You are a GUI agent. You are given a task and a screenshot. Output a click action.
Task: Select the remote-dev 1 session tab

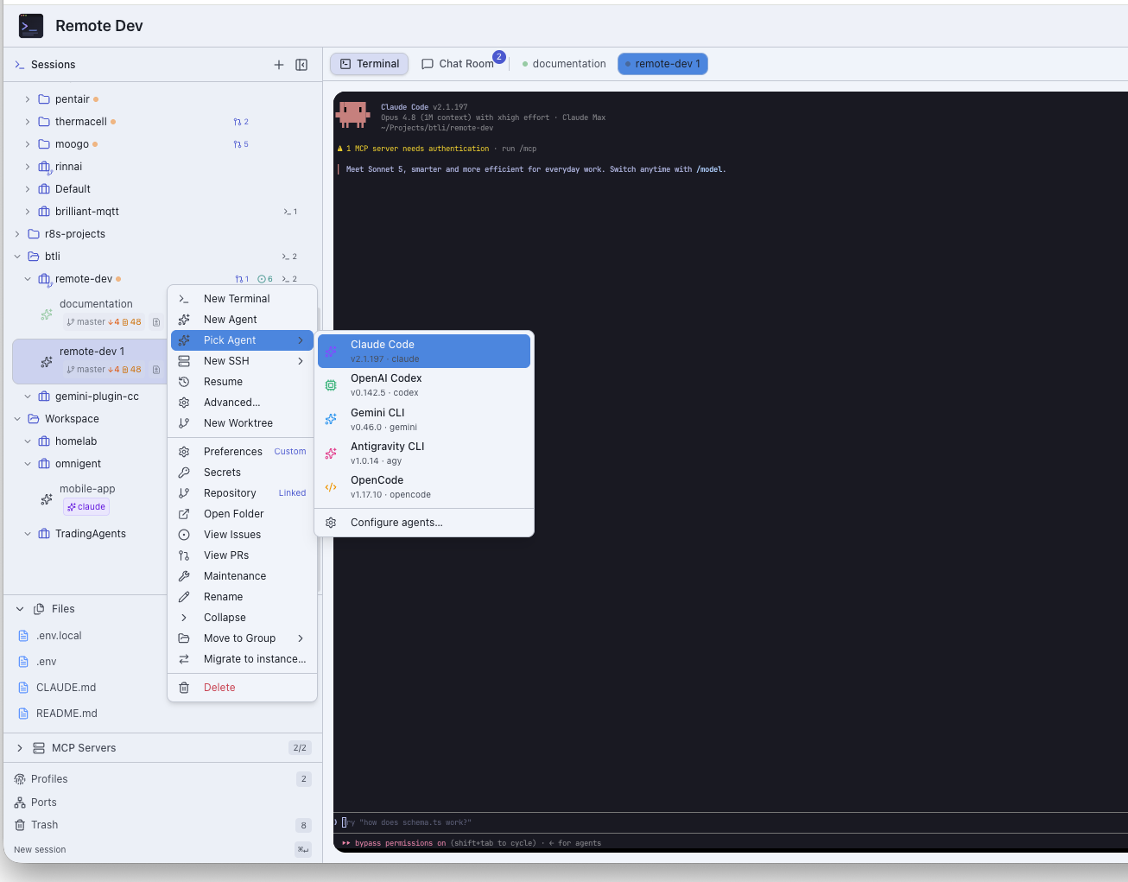662,64
